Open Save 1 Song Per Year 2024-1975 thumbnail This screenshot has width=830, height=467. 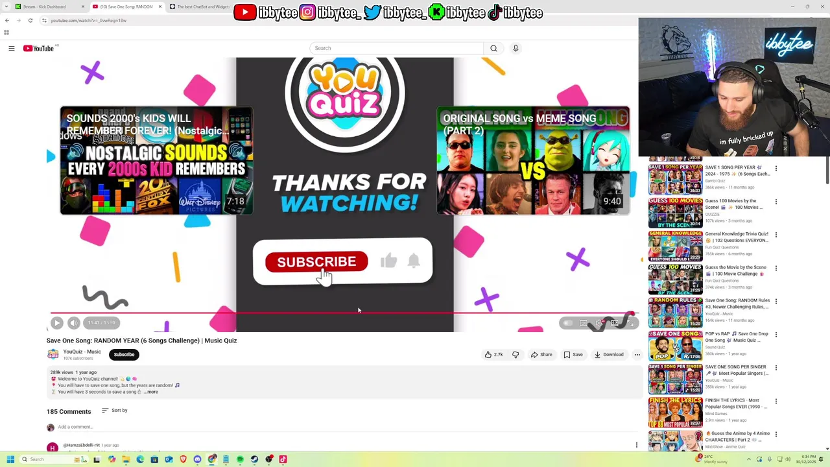click(675, 179)
